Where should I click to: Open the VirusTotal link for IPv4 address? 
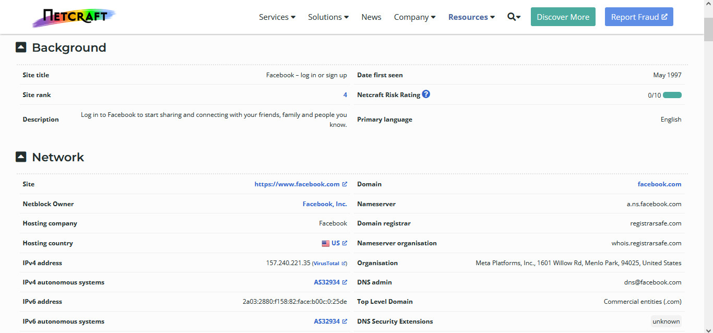329,264
